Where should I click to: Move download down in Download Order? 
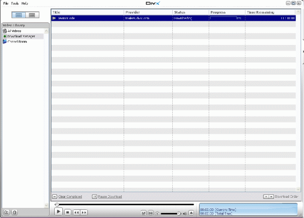(271, 197)
